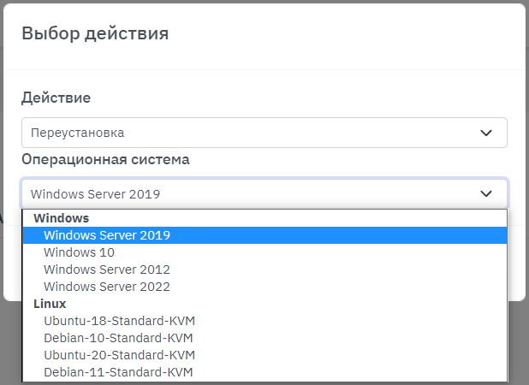Select Debian-11-Standard-KVM option
Screen dimensions: 529x385
[x=264, y=372]
